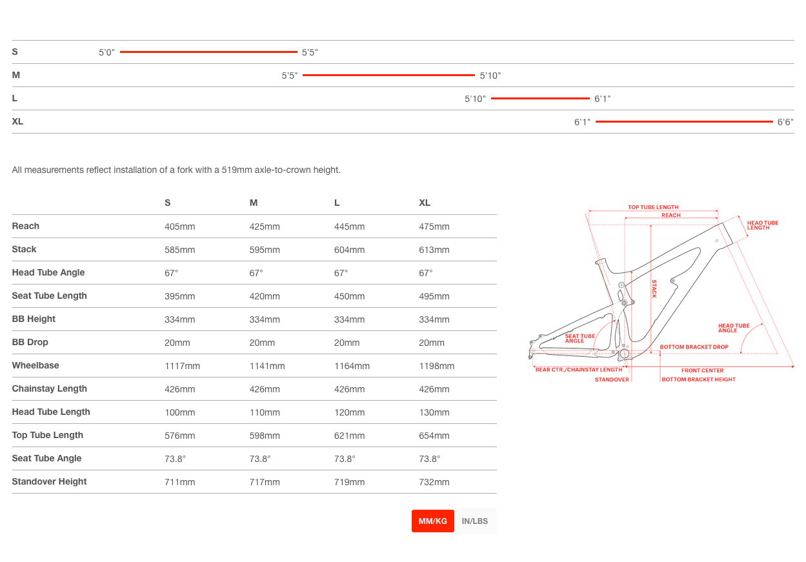Viewport: 806px width, 562px height.
Task: Click the Head Tube Angle row label
Action: [x=48, y=272]
